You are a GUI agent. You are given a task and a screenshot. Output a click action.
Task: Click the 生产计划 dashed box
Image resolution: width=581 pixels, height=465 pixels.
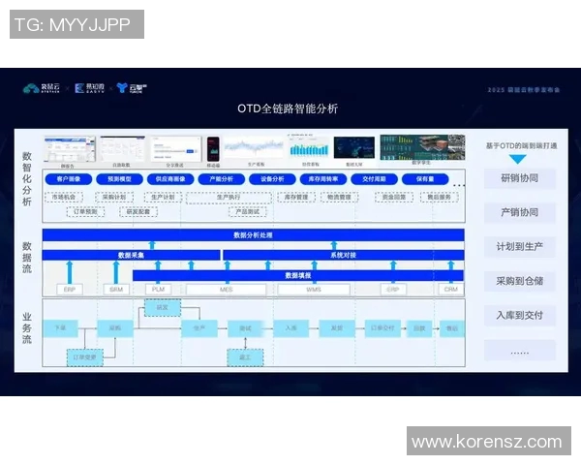163,198
